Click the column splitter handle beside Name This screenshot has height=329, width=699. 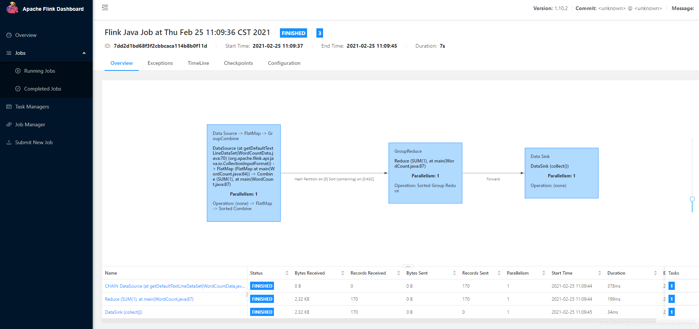247,295
